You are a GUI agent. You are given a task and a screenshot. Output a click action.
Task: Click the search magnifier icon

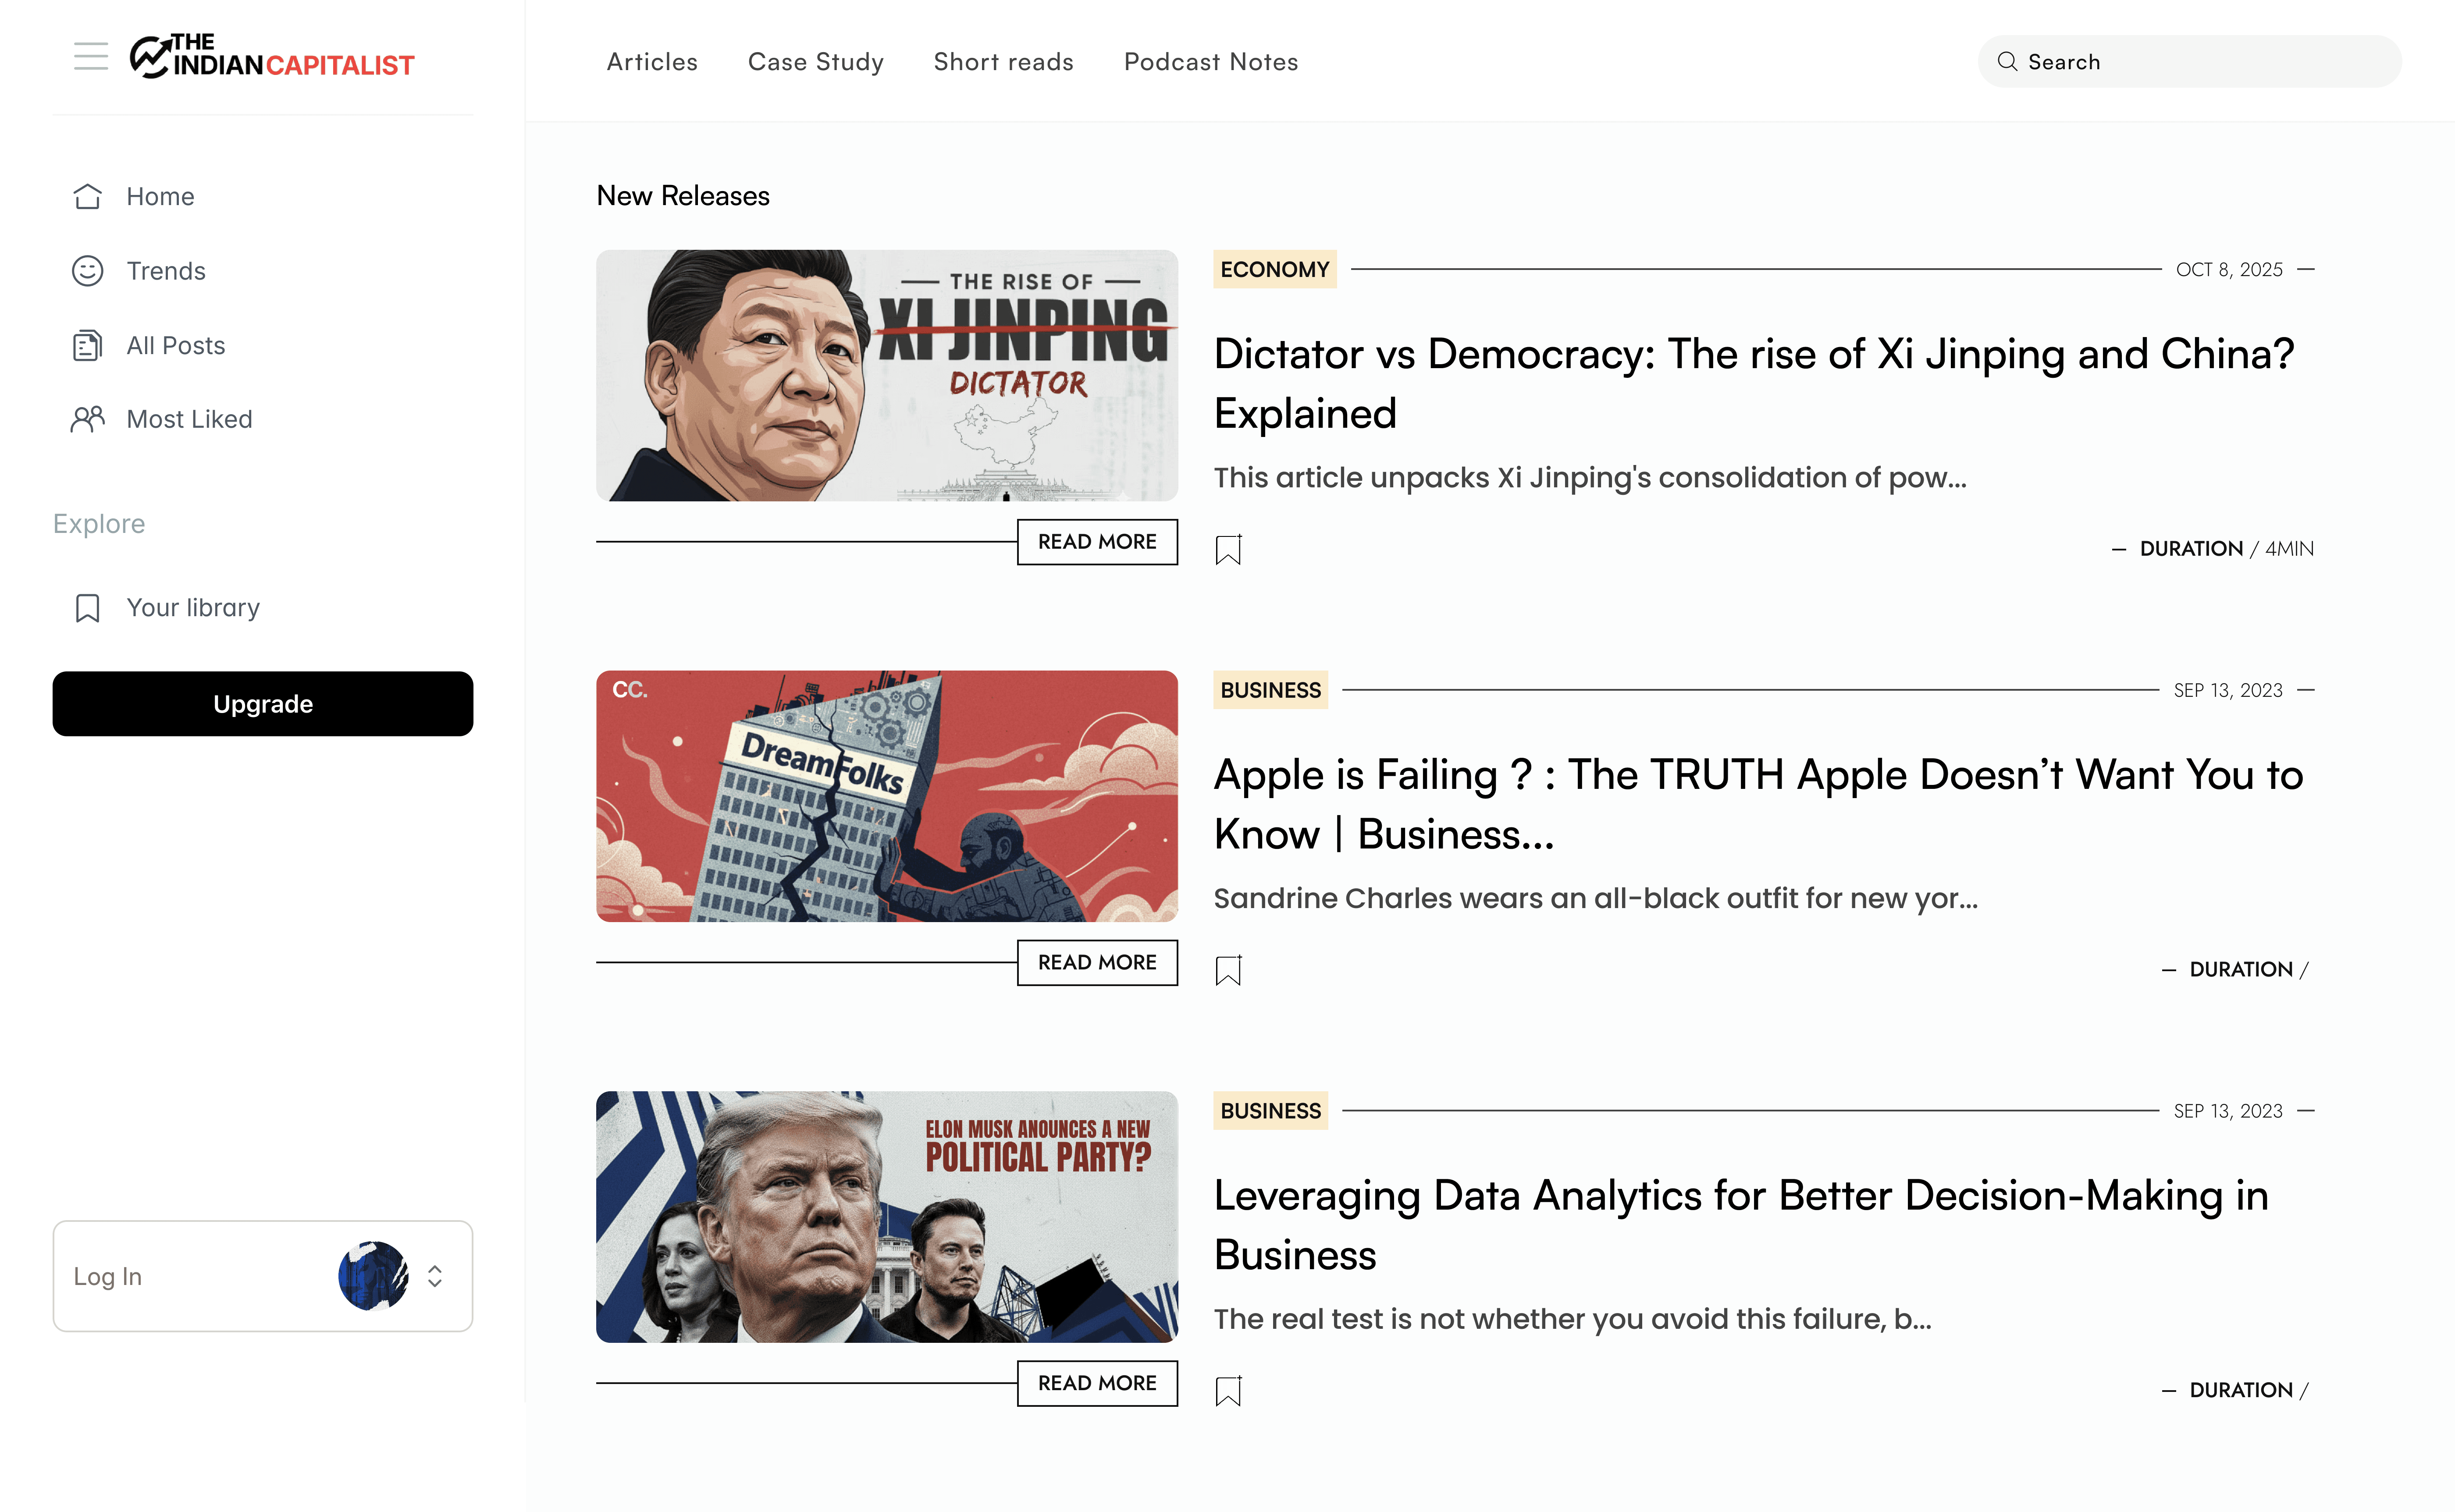click(2007, 62)
